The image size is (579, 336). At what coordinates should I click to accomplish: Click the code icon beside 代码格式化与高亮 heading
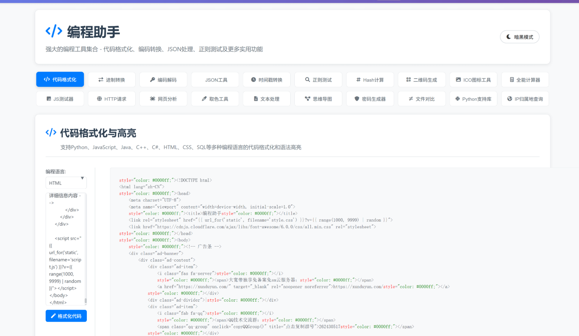tap(51, 132)
